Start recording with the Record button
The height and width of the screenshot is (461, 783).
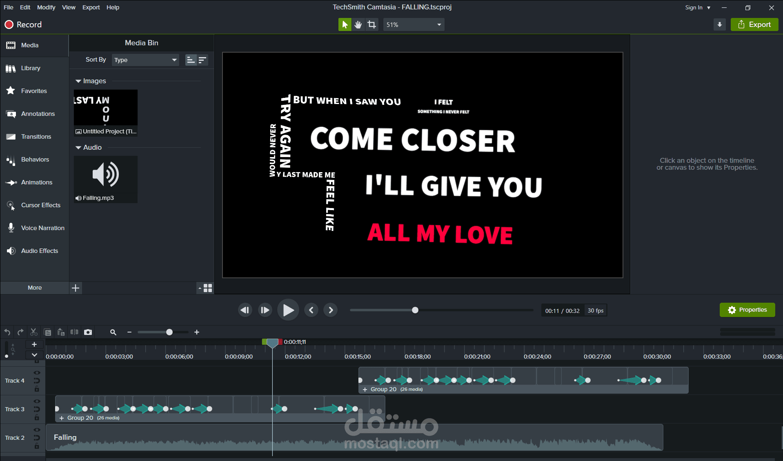(23, 24)
